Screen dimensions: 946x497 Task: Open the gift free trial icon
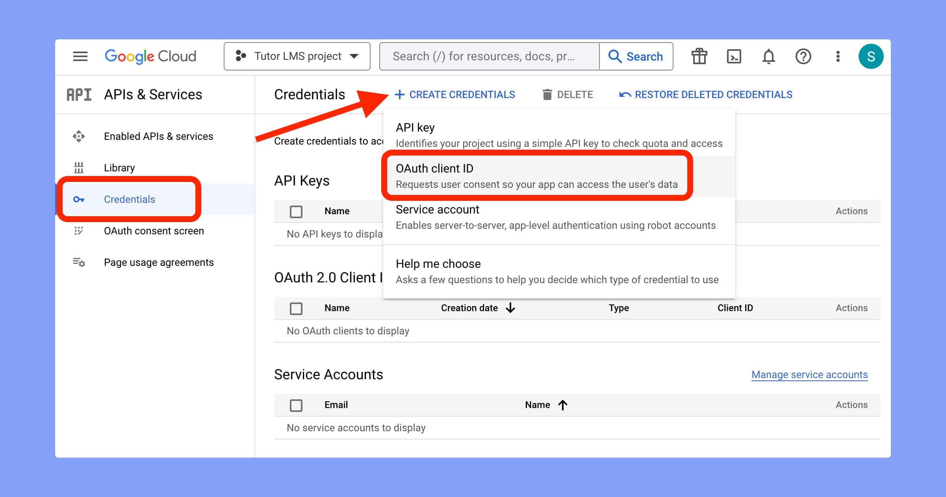click(699, 56)
